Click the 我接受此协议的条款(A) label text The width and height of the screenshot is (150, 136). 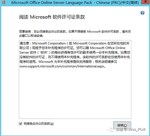pos(39,124)
